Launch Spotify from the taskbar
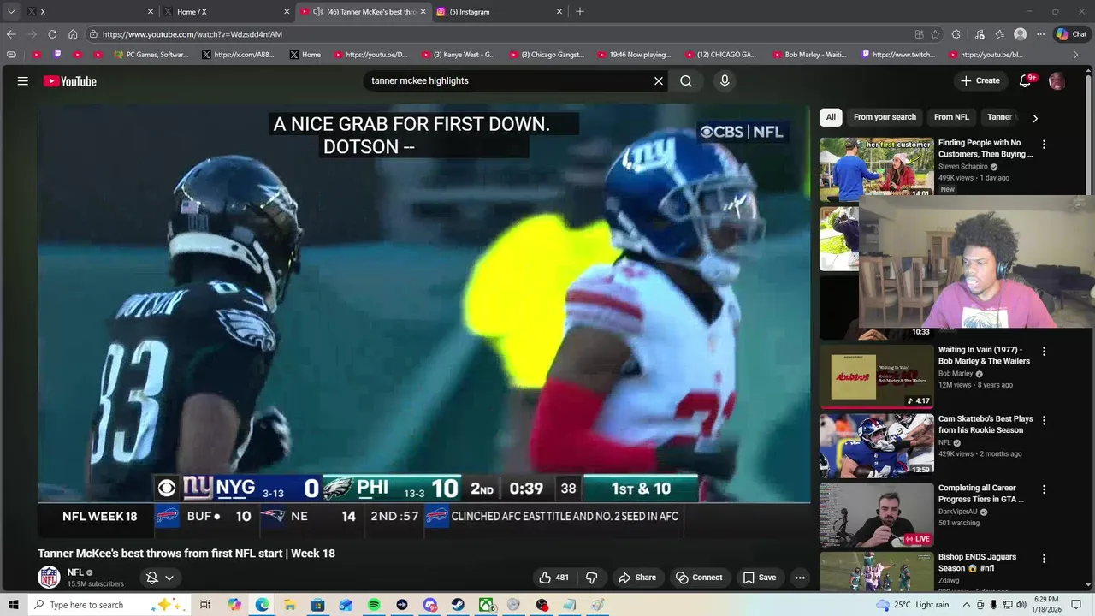1095x616 pixels. click(x=374, y=605)
